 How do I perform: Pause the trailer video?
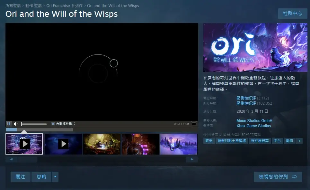(9, 124)
